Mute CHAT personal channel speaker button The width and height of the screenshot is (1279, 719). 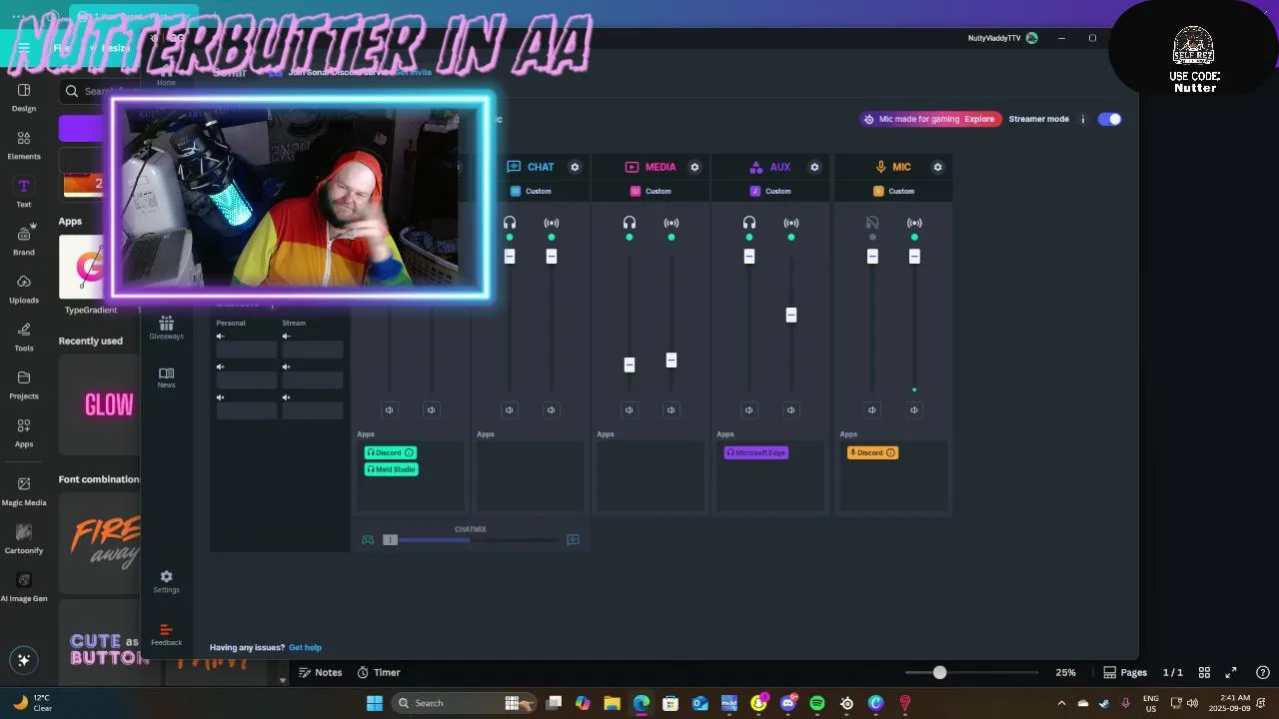pyautogui.click(x=510, y=409)
